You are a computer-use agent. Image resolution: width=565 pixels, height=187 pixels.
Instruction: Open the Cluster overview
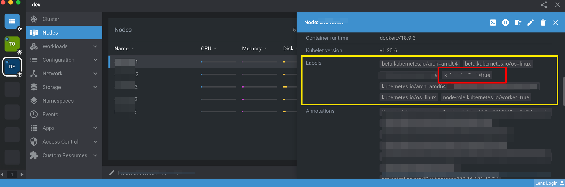[x=51, y=19]
